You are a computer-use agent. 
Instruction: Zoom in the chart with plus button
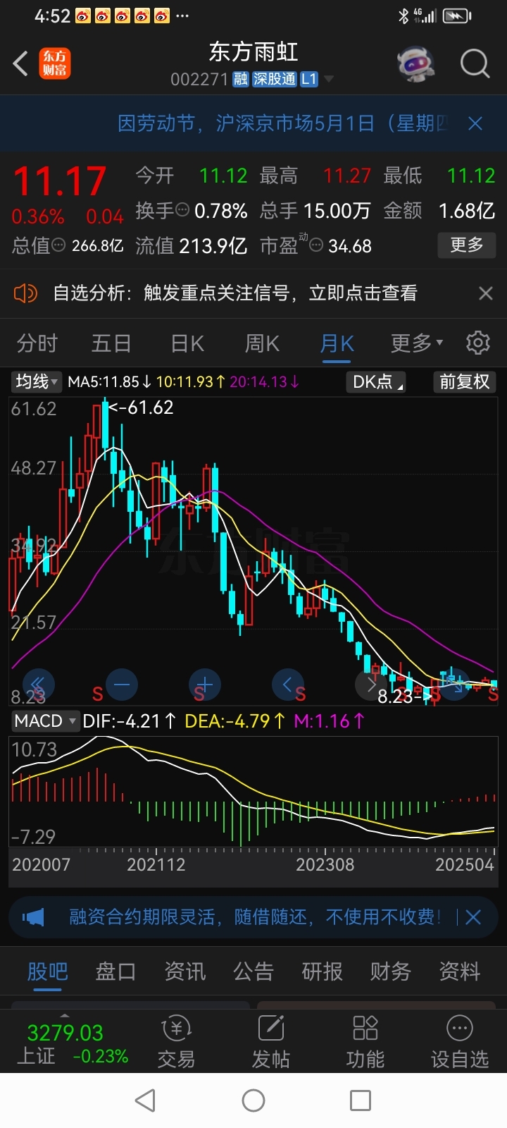(x=205, y=684)
